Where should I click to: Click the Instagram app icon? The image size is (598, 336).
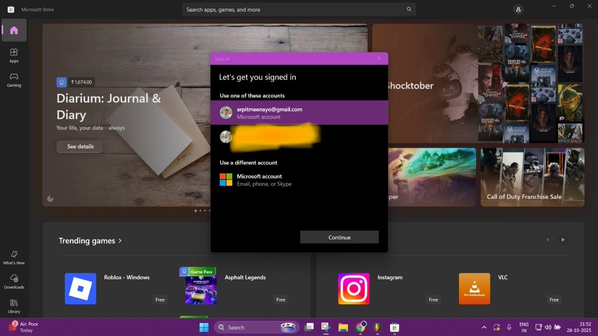click(354, 289)
